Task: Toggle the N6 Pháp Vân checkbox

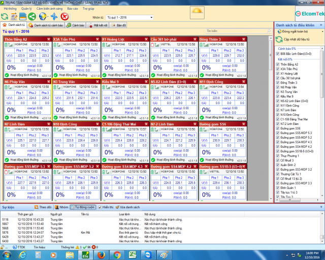Action: (x=277, y=88)
